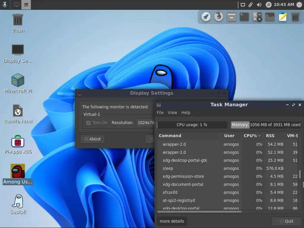Sort by the Command column header
The image size is (304, 228).
[189, 136]
